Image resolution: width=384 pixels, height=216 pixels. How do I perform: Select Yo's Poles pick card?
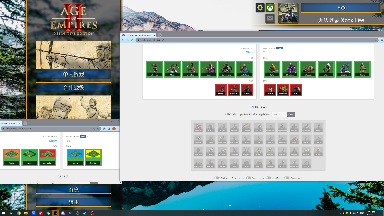point(272,69)
